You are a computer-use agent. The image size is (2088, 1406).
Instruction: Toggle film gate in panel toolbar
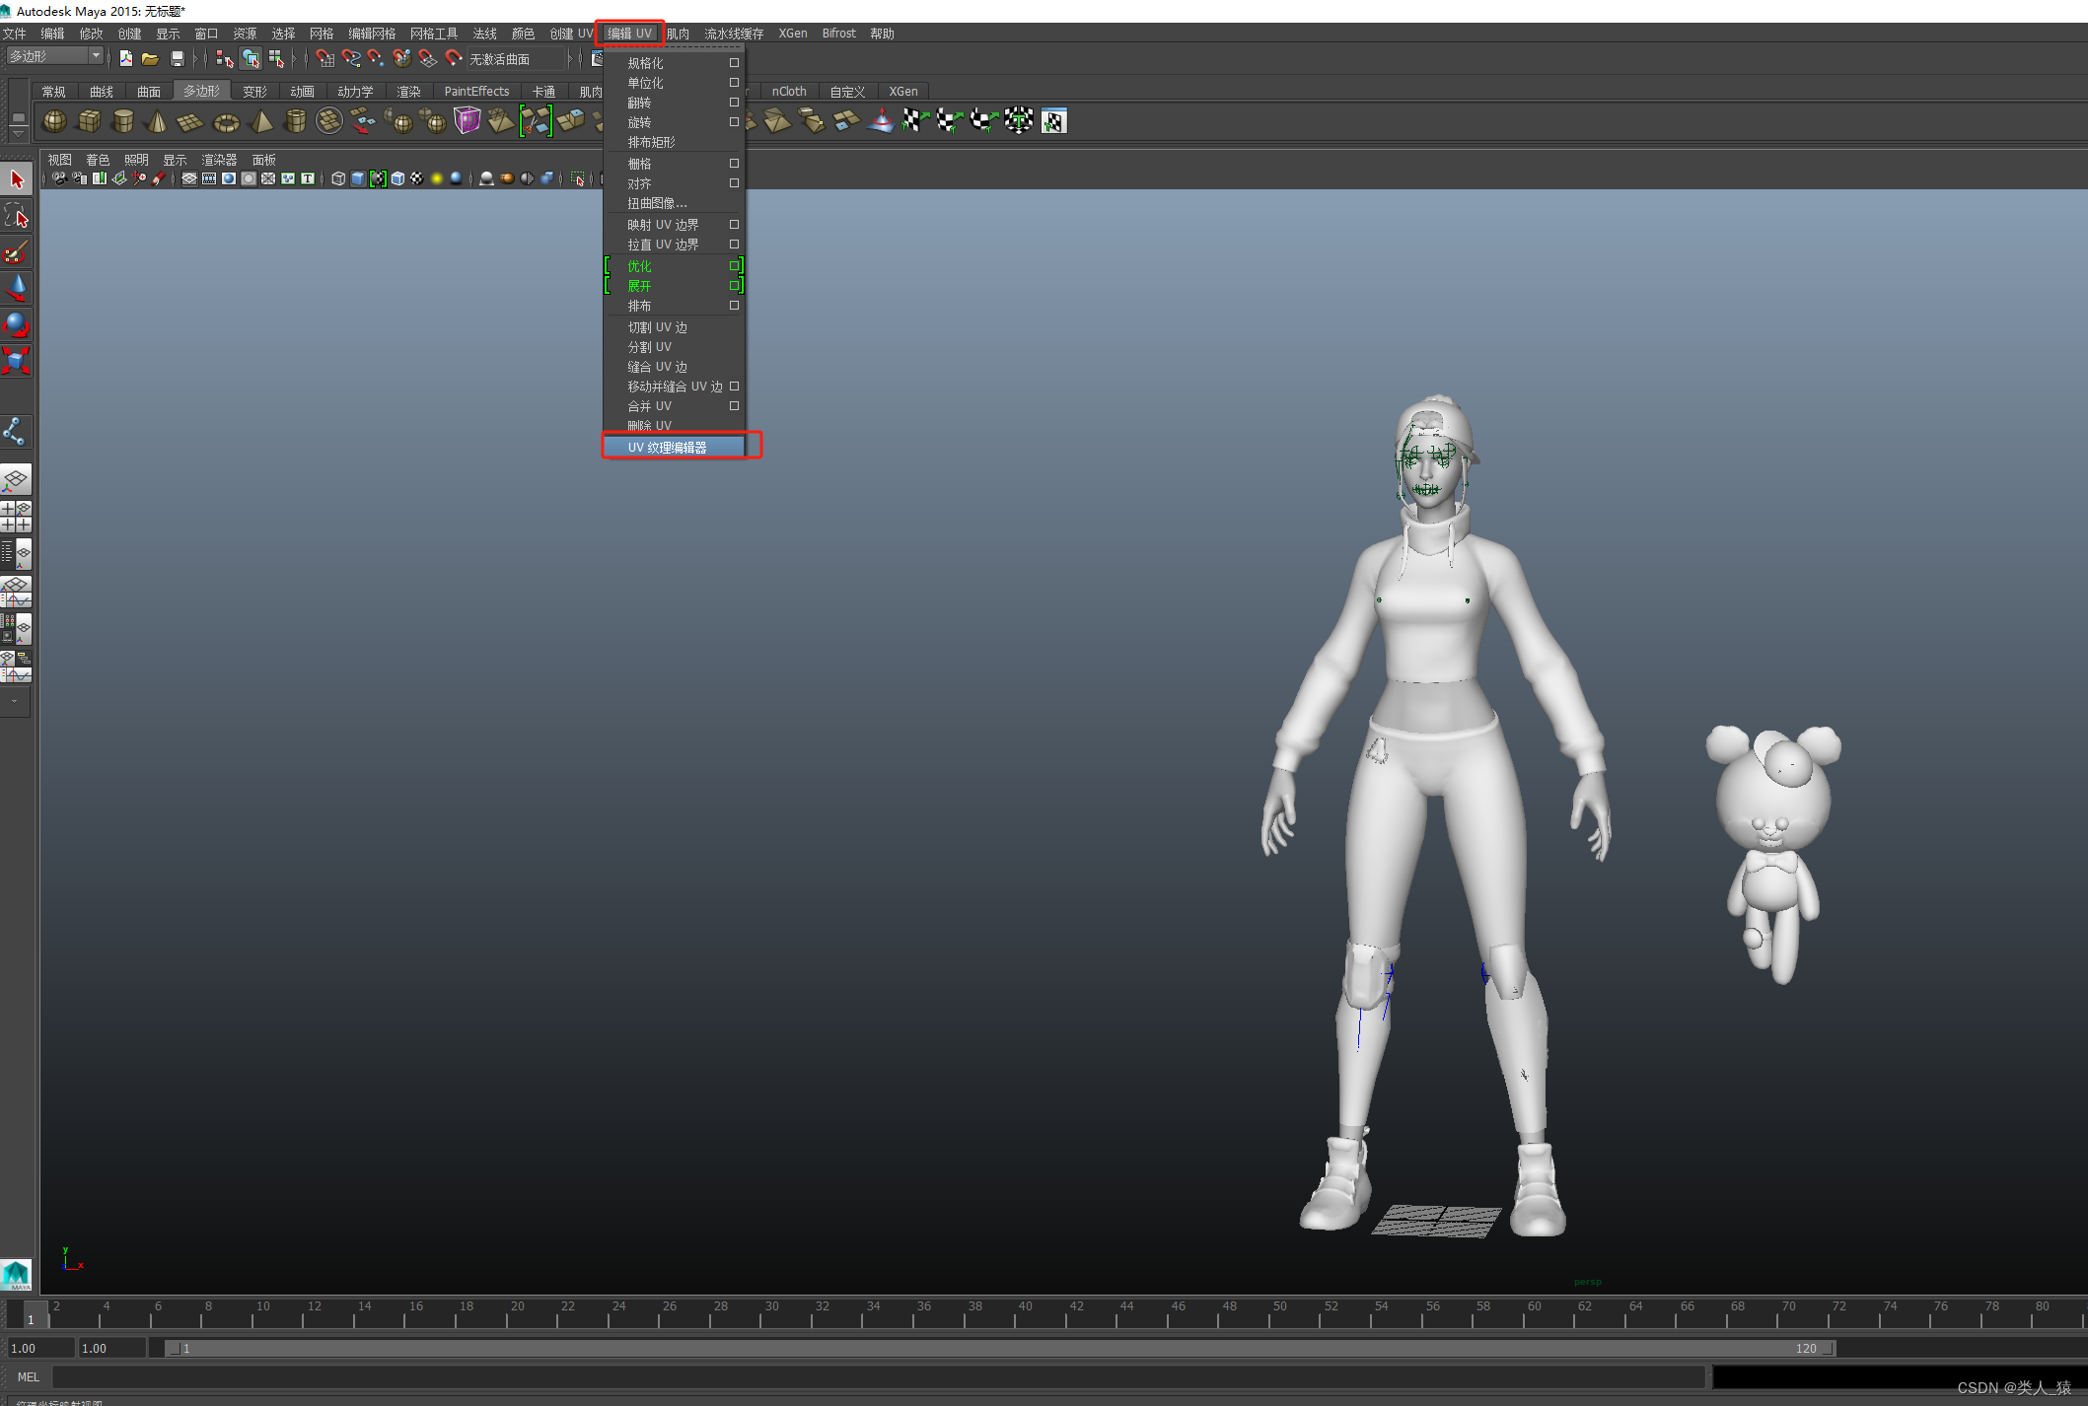[209, 178]
